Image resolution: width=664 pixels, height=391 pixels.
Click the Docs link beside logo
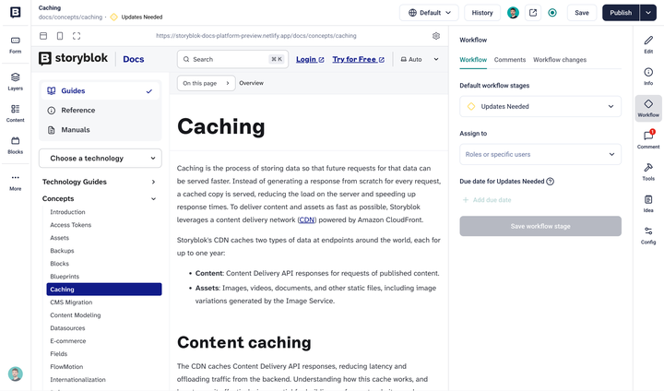click(134, 59)
